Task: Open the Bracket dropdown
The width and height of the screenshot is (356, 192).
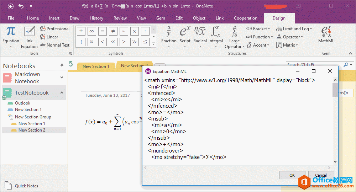Action: [258, 28]
